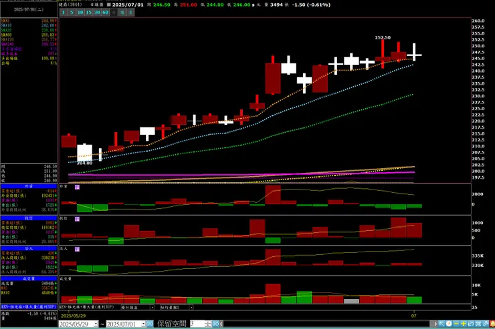Click the 230.0 price axis label
This screenshot has height=329, width=495.
478,96
